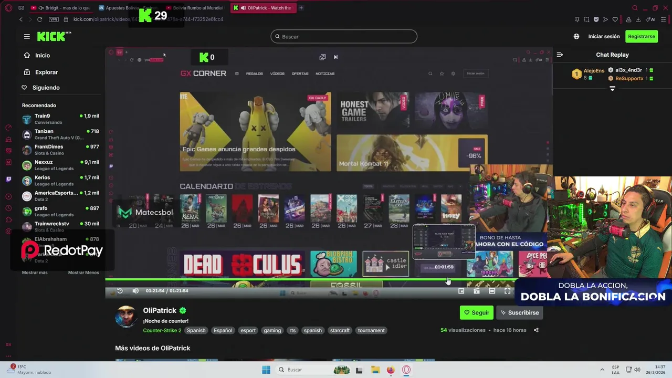This screenshot has height=378, width=672.
Task: Open recommended channel Train9
Action: 60,119
